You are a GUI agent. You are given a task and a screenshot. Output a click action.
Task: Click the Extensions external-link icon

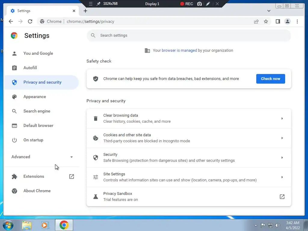pos(72,176)
